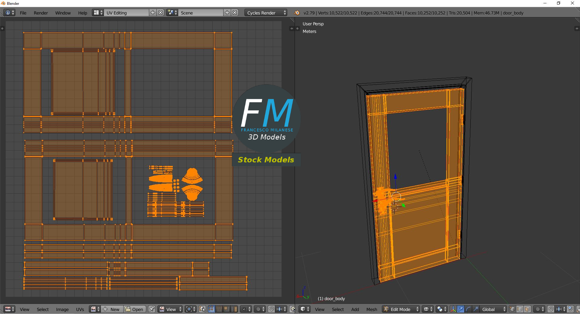This screenshot has width=580, height=314.
Task: Open the Help menu
Action: [x=82, y=13]
